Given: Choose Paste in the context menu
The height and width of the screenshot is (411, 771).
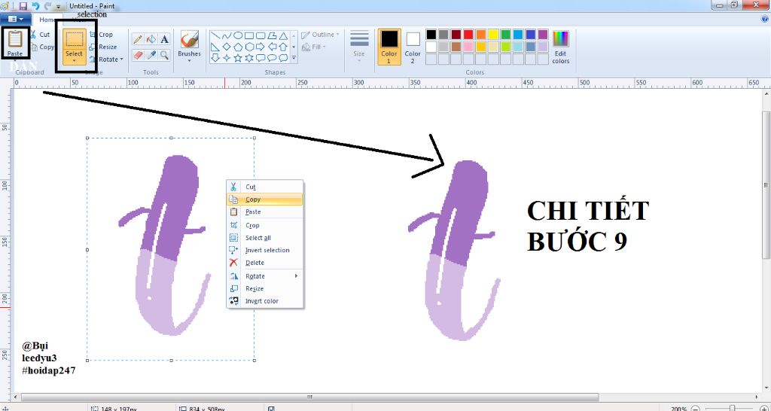Looking at the screenshot, I should click(x=264, y=212).
